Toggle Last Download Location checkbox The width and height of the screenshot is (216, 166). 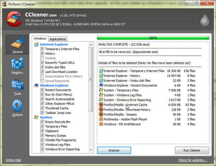[x=42, y=72]
